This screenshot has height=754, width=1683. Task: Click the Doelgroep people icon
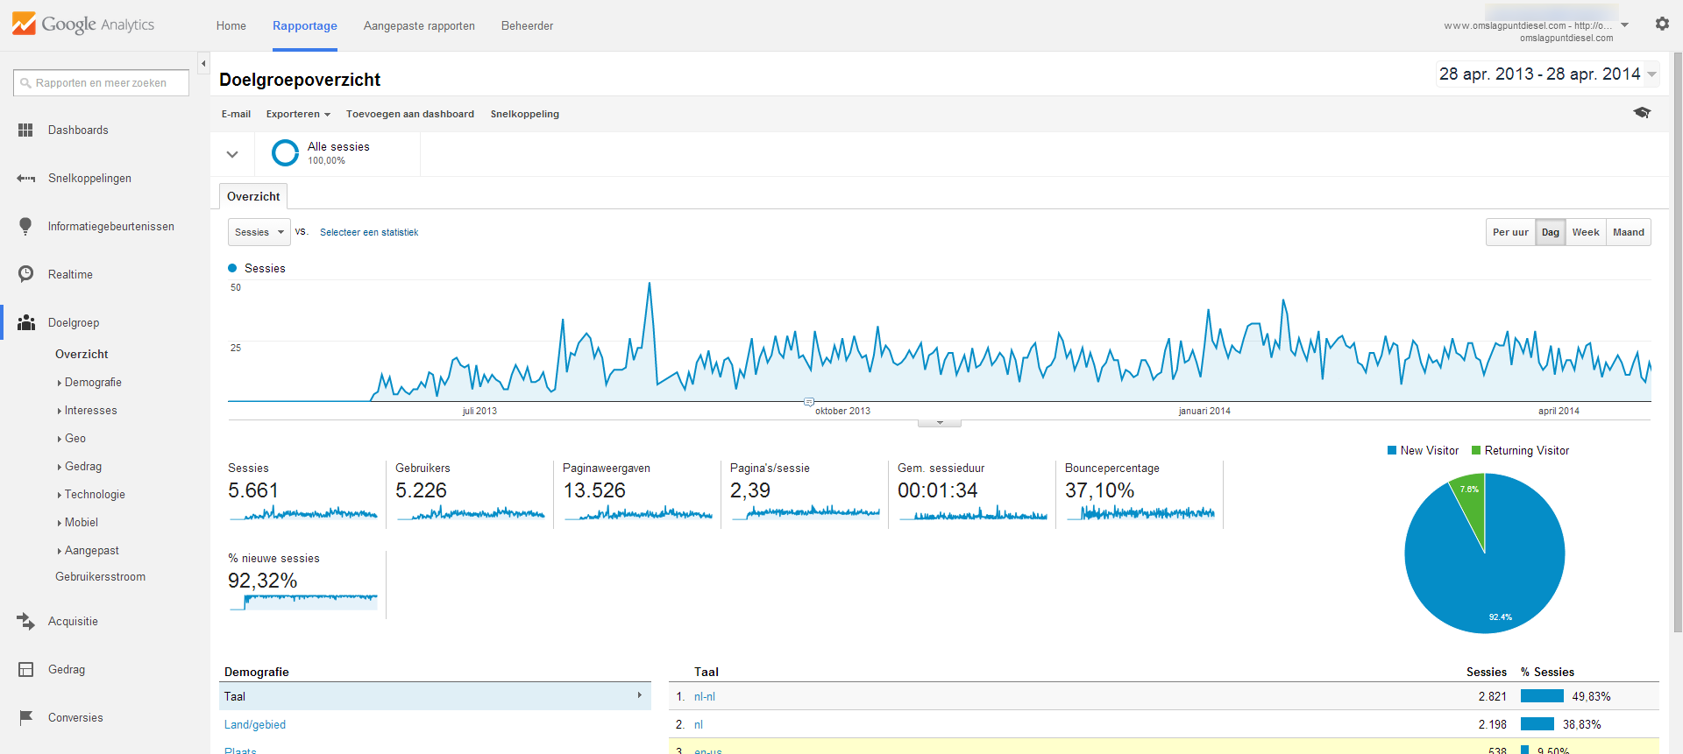[x=26, y=322]
